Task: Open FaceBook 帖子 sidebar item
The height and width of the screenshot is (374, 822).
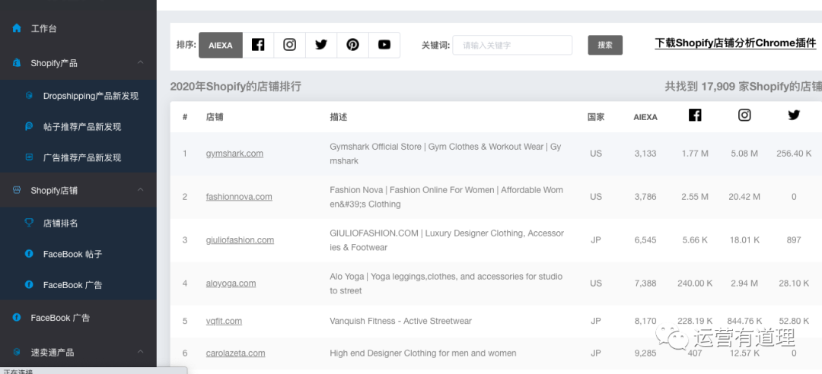Action: click(72, 254)
